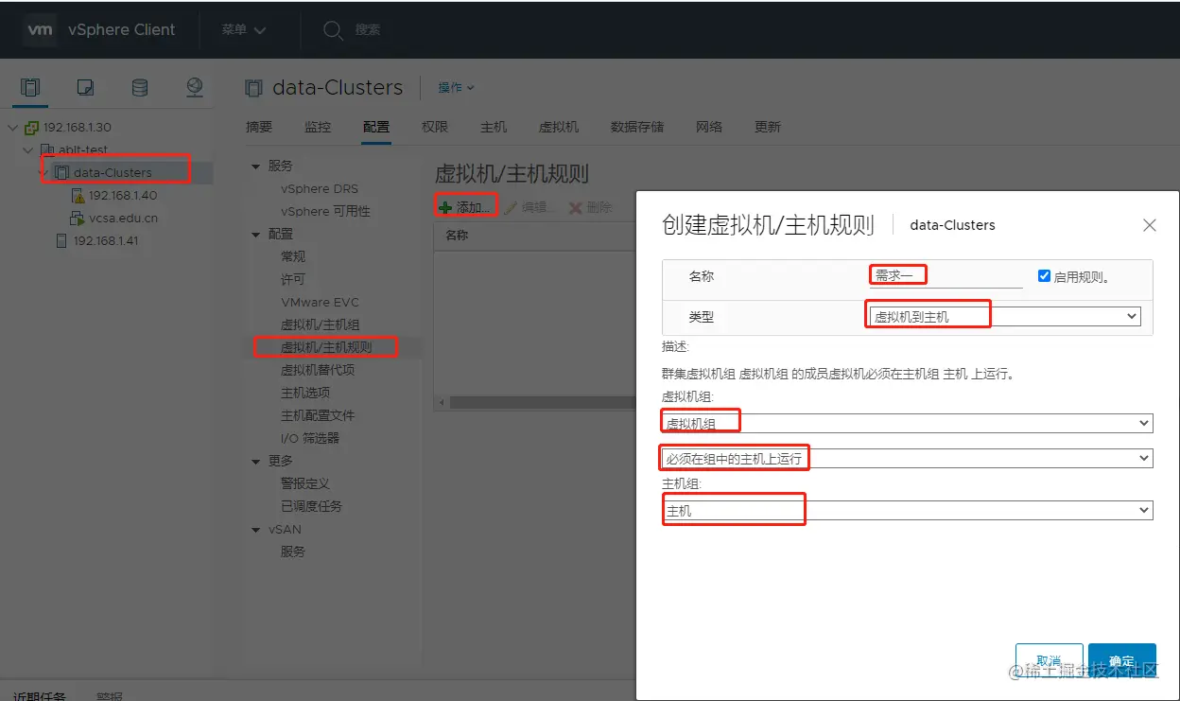
Task: Switch to the 更新 tab
Action: [768, 127]
